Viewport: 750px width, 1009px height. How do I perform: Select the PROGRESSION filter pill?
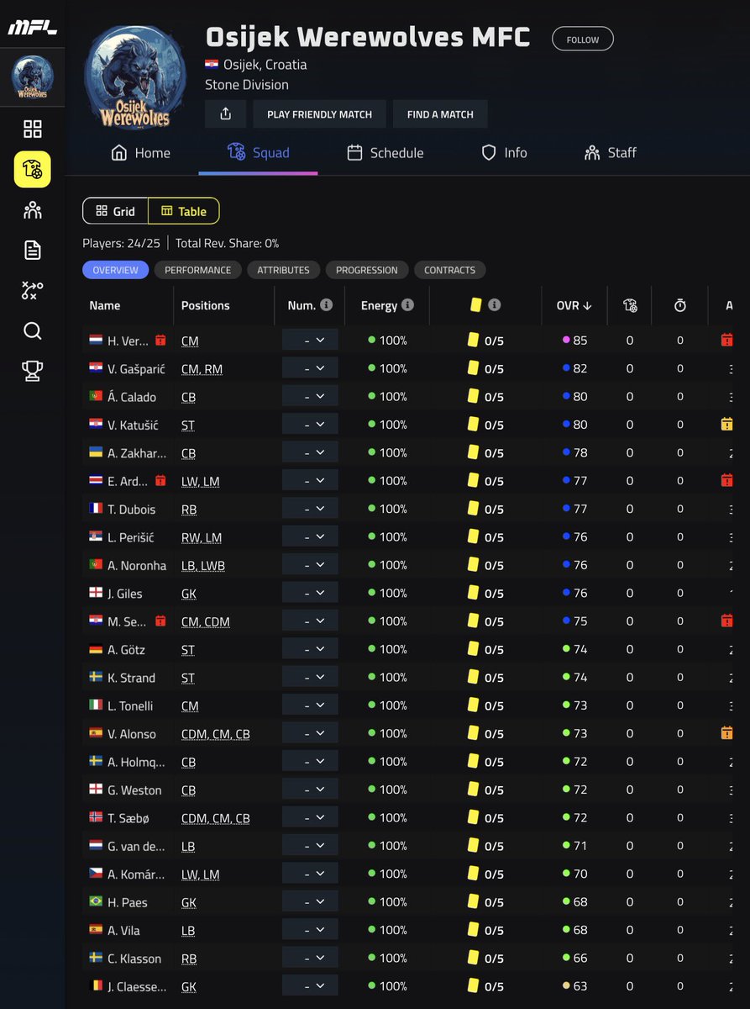point(367,270)
